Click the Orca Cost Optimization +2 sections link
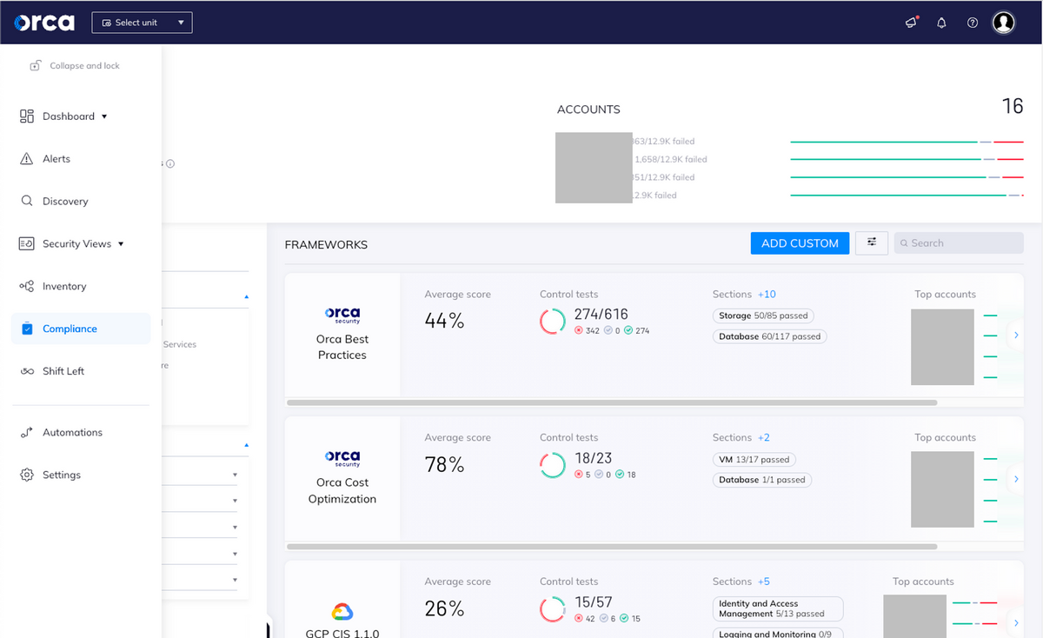The width and height of the screenshot is (1043, 638). click(763, 438)
